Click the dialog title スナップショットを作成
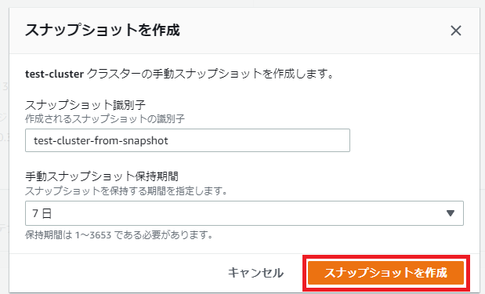The width and height of the screenshot is (485, 294). pos(103,31)
